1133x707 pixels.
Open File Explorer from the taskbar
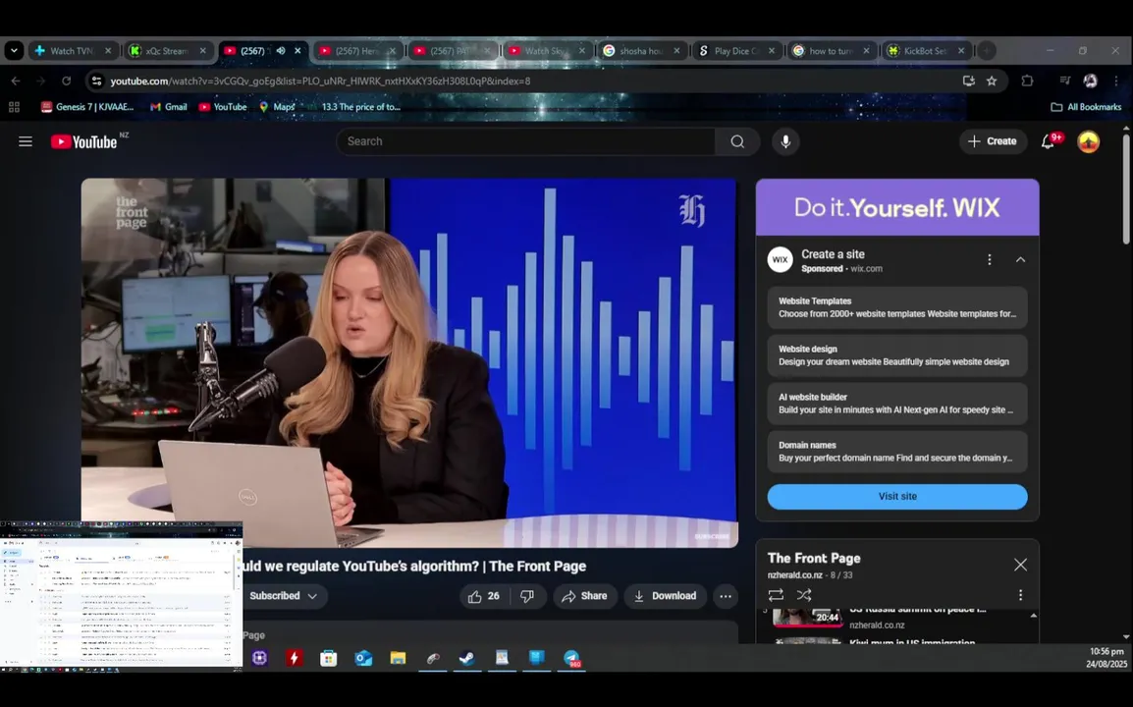pos(399,658)
